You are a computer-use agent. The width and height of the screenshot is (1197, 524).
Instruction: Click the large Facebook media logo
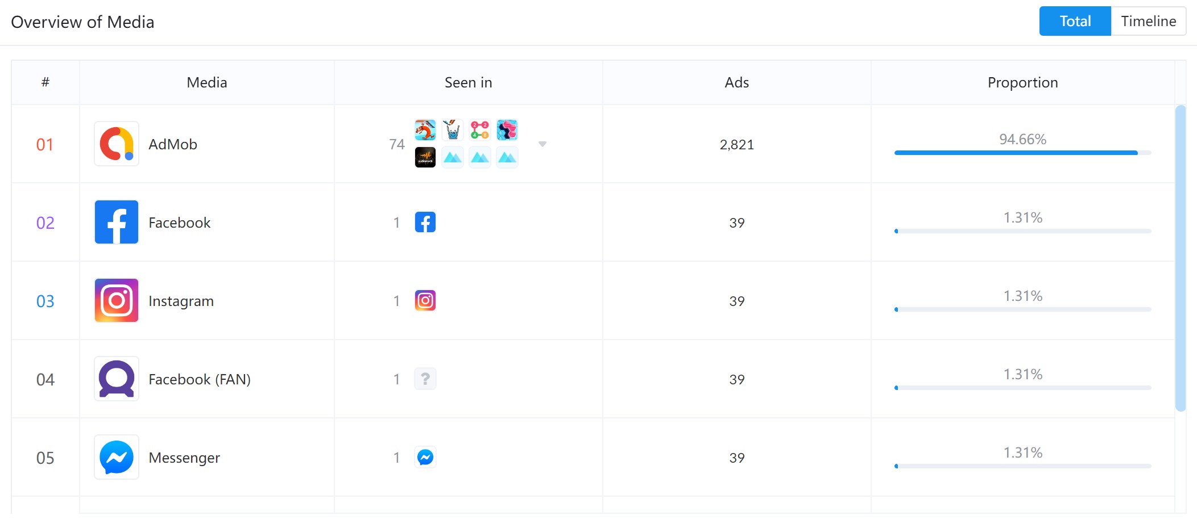click(117, 222)
